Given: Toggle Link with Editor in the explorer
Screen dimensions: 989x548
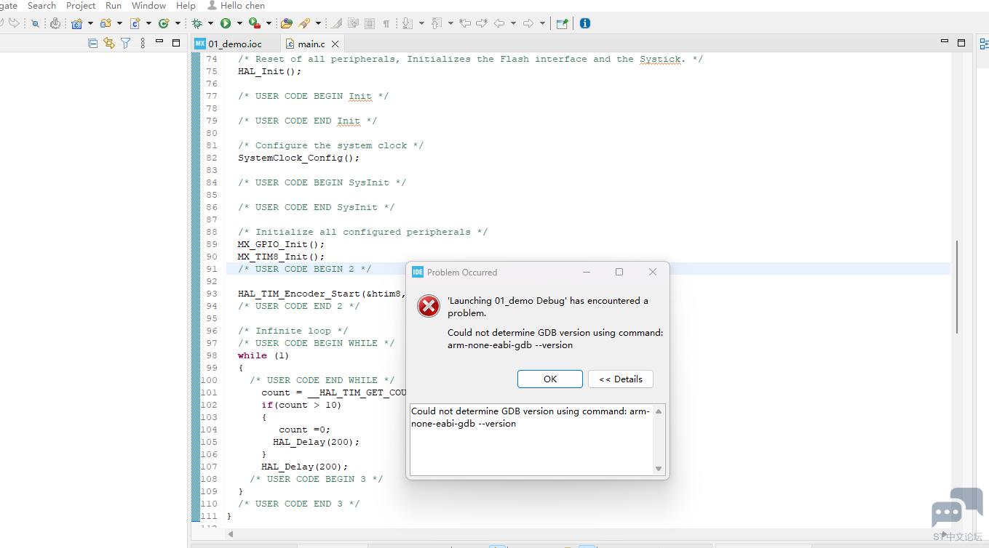Looking at the screenshot, I should [109, 43].
